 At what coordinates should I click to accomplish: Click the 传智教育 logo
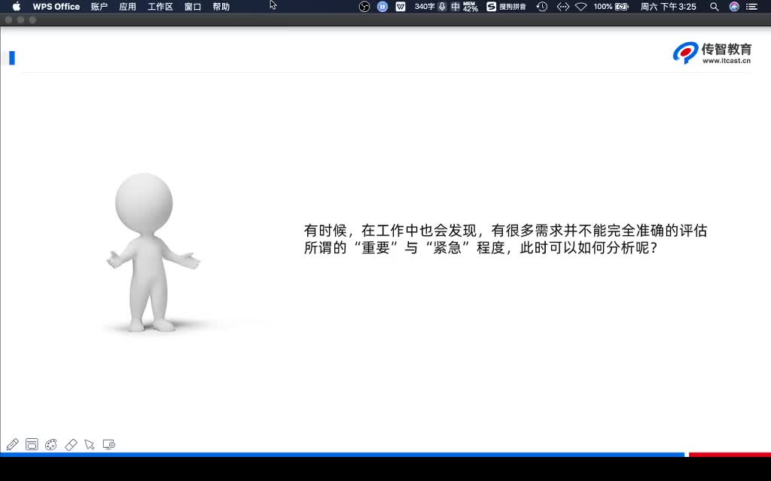coord(712,53)
